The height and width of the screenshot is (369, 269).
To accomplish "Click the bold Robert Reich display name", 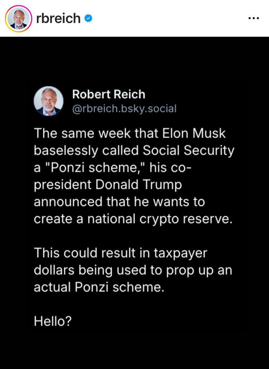I will (x=108, y=94).
